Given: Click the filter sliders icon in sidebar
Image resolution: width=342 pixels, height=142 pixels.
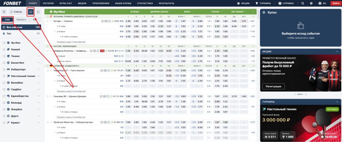Looking at the screenshot, I should [x=4, y=12].
